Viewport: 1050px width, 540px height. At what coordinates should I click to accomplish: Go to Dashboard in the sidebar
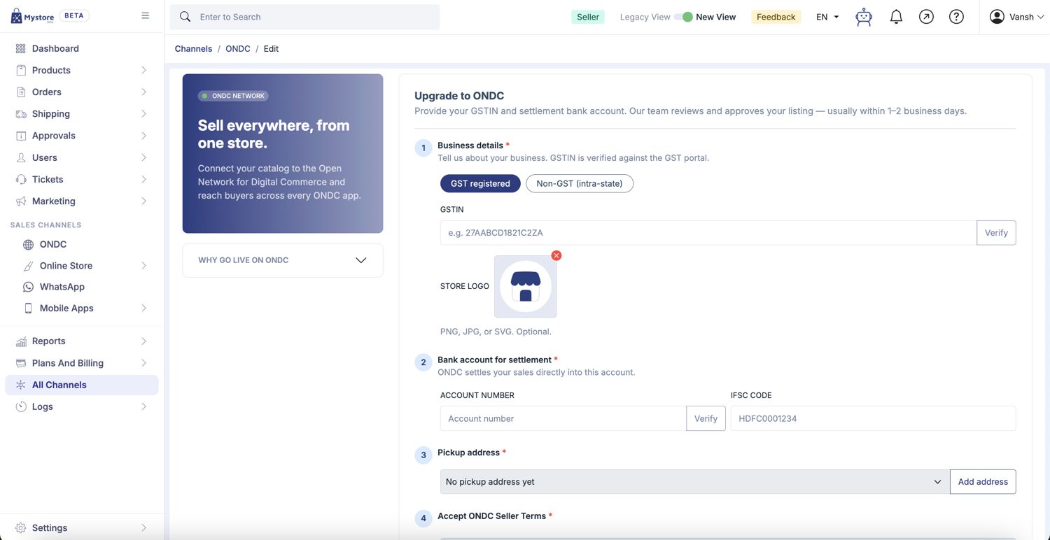55,48
